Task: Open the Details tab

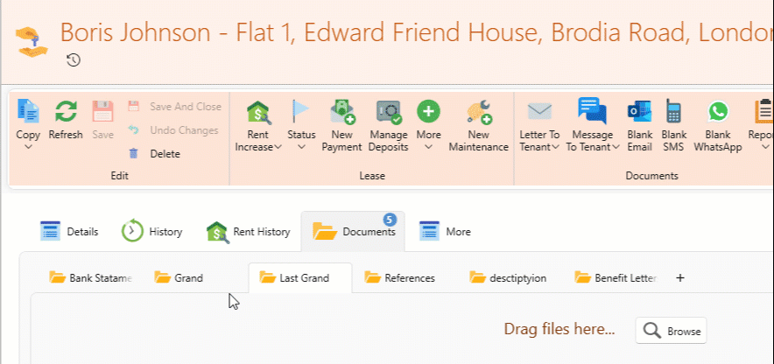Action: (69, 232)
